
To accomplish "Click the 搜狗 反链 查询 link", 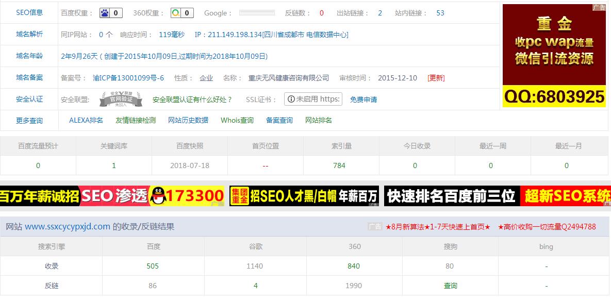I will (451, 286).
